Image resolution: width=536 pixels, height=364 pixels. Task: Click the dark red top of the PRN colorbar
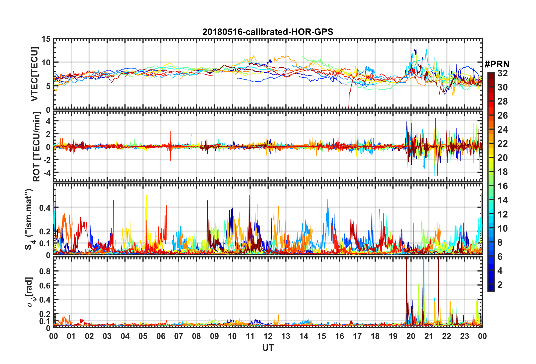coord(491,77)
